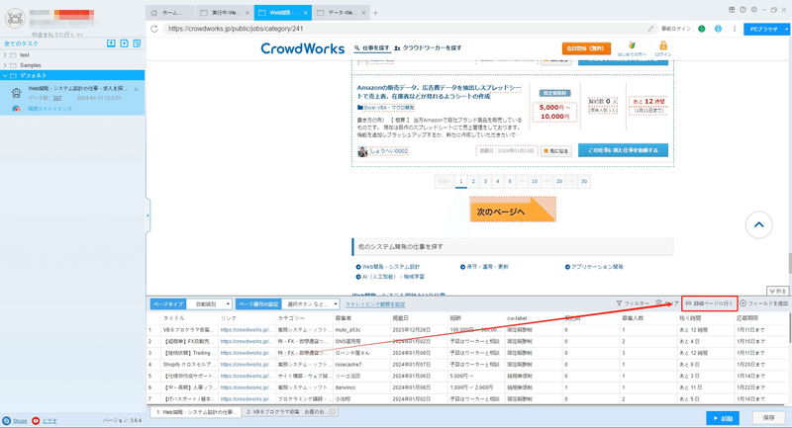Expand the Samples folder
Viewport: 792px width, 428px height.
(5, 65)
